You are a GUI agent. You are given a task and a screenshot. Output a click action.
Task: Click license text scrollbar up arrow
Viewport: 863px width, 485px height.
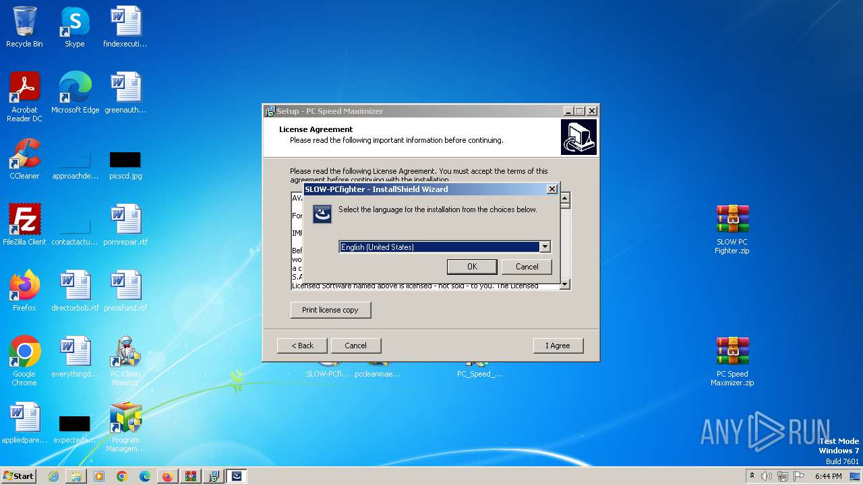[x=565, y=197]
